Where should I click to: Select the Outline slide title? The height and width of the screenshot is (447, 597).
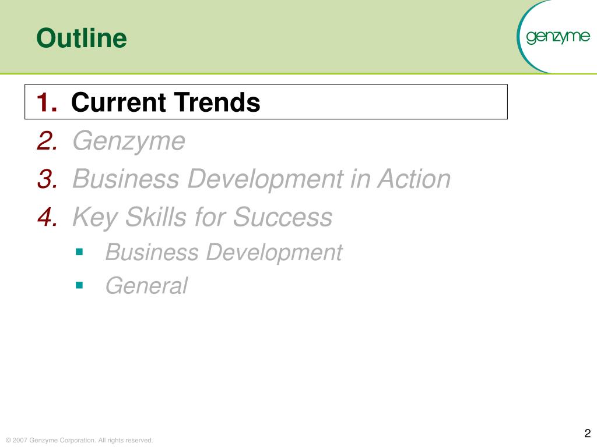(x=82, y=38)
